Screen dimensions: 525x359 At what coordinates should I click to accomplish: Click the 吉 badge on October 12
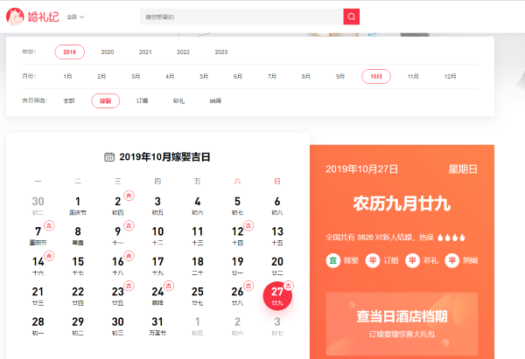click(x=248, y=225)
